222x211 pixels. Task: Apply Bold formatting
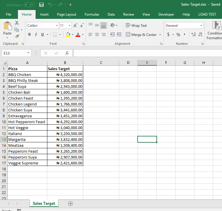click(x=29, y=34)
